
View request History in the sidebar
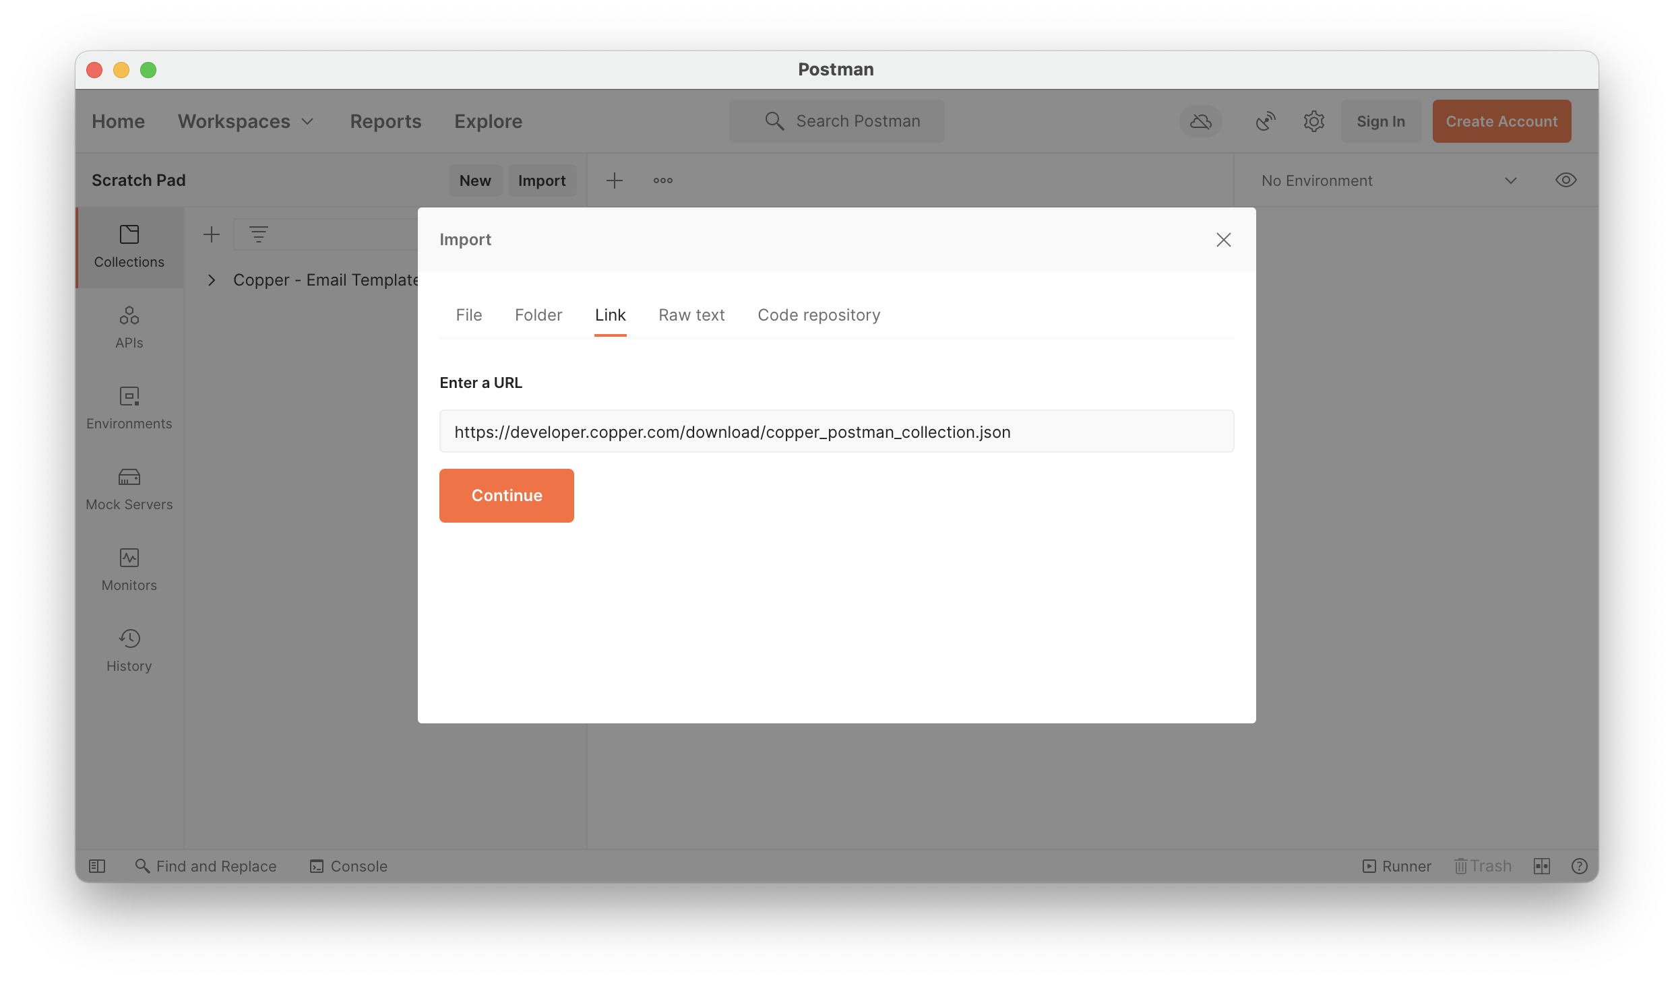pyautogui.click(x=129, y=650)
